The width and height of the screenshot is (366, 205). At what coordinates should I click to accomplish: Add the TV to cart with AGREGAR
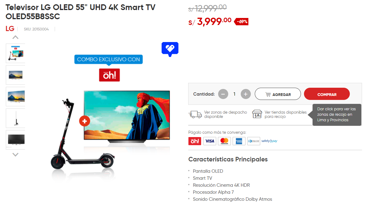[x=278, y=94]
